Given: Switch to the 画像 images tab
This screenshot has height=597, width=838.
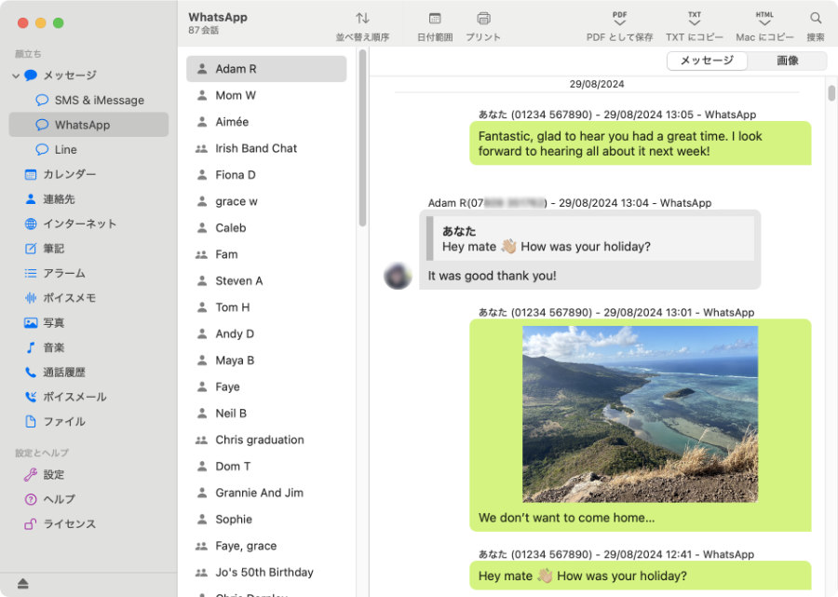Looking at the screenshot, I should coord(787,61).
